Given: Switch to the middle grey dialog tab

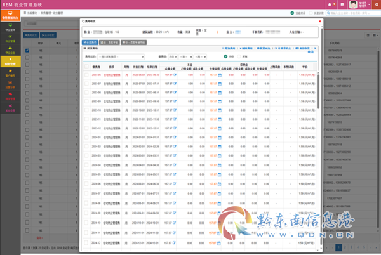Looking at the screenshot, I should click(x=109, y=43).
